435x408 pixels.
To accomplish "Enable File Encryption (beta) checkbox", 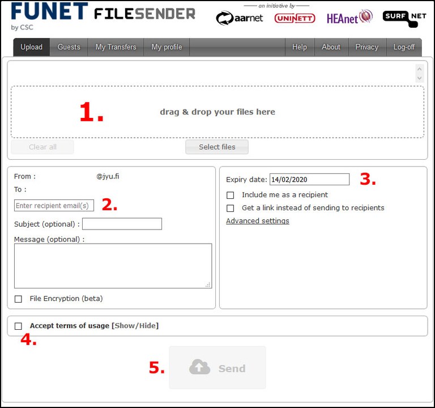I will pos(18,299).
